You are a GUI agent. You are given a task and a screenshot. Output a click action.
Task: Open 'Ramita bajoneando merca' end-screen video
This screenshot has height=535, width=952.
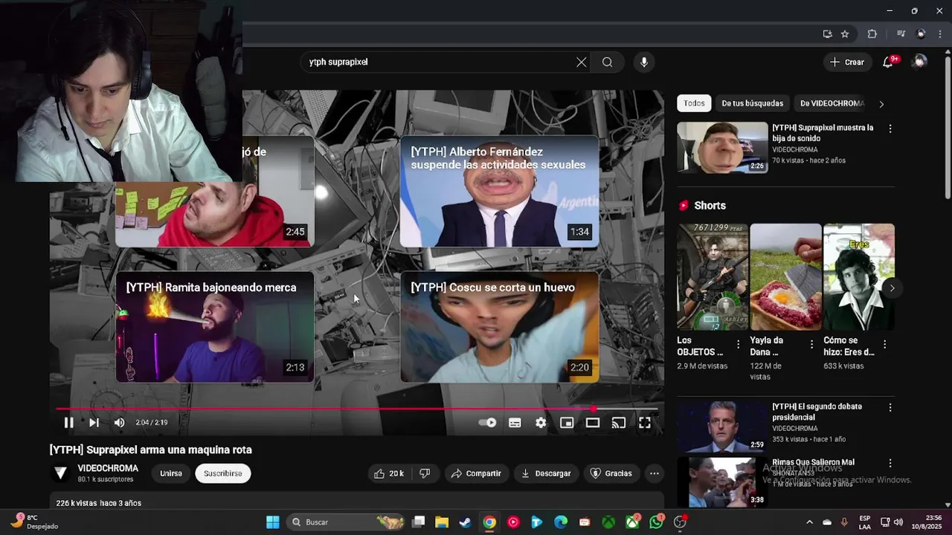pos(214,327)
